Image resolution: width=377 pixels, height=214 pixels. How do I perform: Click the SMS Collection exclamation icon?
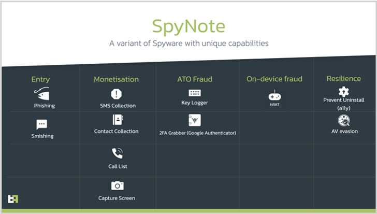pos(117,94)
